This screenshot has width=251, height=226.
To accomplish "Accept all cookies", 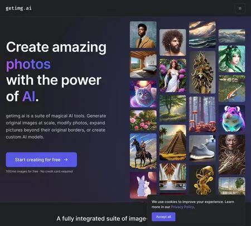I will [x=163, y=217].
